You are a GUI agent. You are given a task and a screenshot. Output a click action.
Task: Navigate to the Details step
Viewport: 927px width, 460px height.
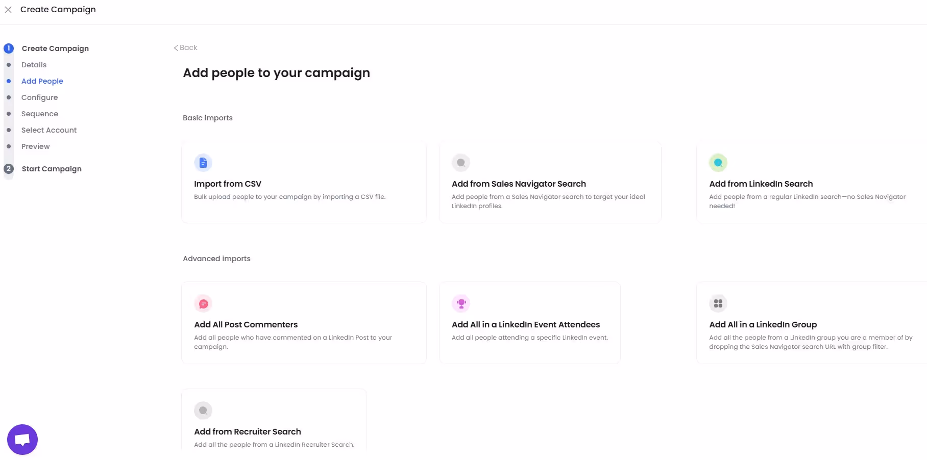coord(34,65)
